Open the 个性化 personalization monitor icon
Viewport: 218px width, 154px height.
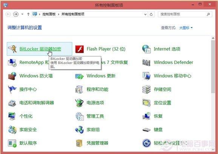click(12, 116)
